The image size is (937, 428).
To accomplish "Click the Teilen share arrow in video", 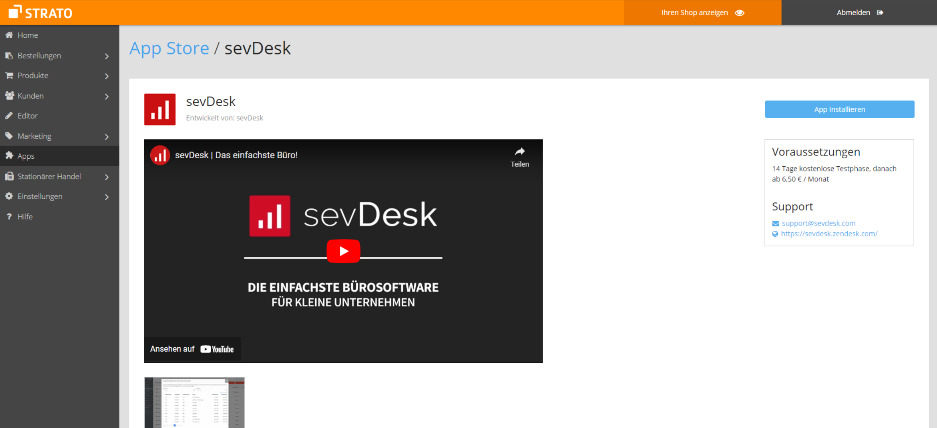I will click(520, 152).
